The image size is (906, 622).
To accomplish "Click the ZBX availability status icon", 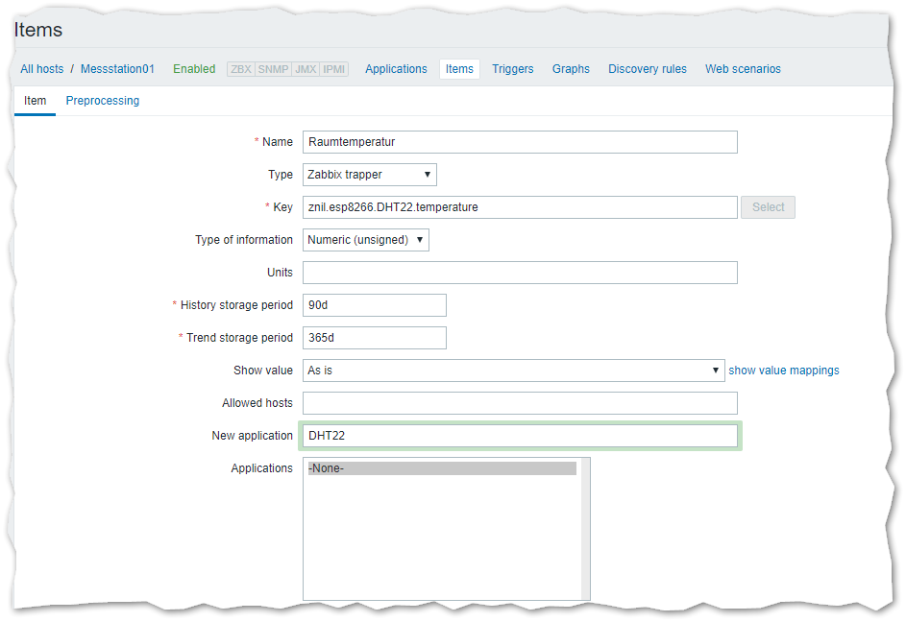I will (x=241, y=69).
